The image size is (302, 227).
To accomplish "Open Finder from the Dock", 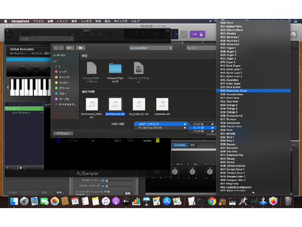I will (14, 201).
